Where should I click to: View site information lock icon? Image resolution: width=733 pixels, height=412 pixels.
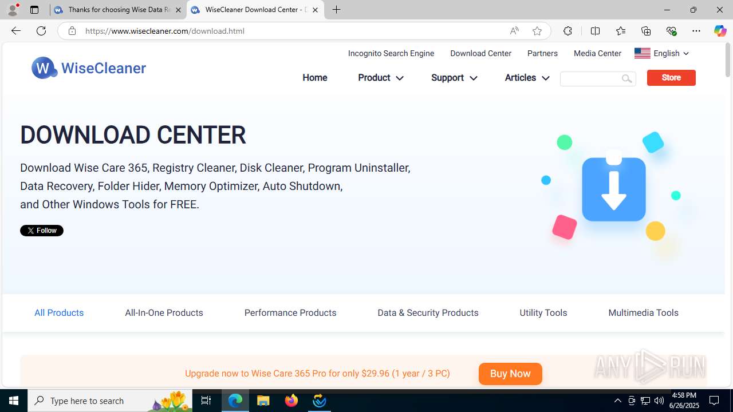point(72,31)
